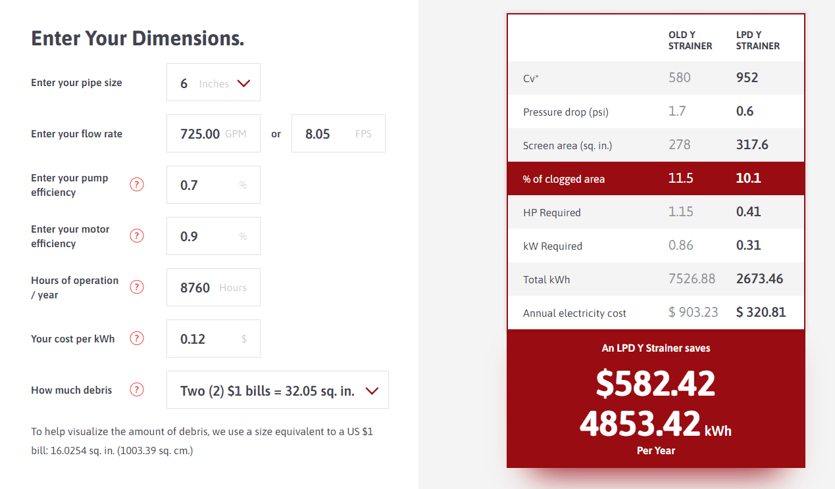Open the cost per kWh help icon

tap(137, 338)
